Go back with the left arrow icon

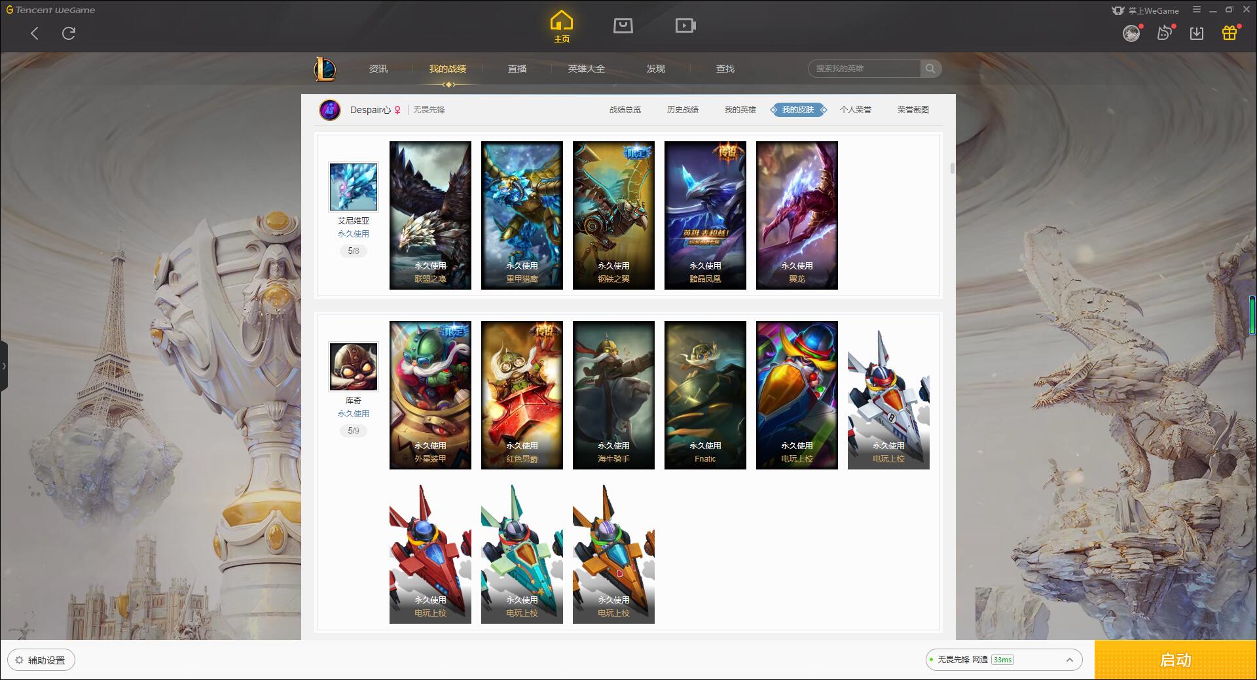tap(35, 33)
